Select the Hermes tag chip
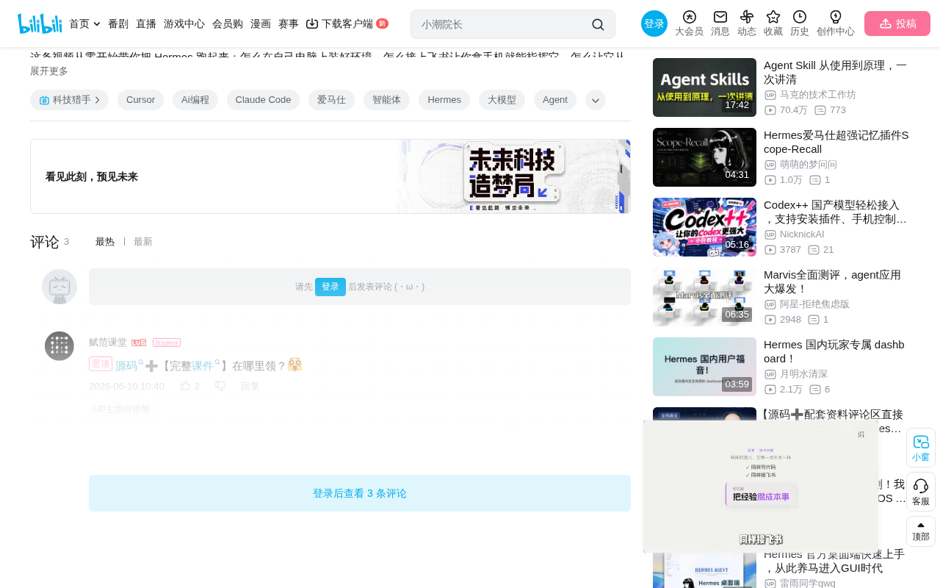This screenshot has width=940, height=588. point(444,100)
